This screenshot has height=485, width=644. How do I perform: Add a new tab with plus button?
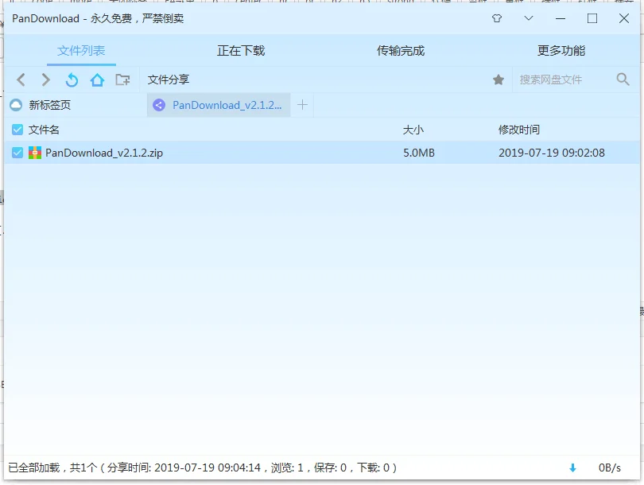302,105
